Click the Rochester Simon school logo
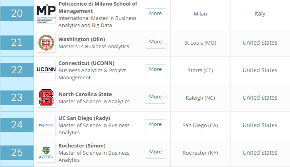The height and width of the screenshot is (167, 290). (46, 153)
